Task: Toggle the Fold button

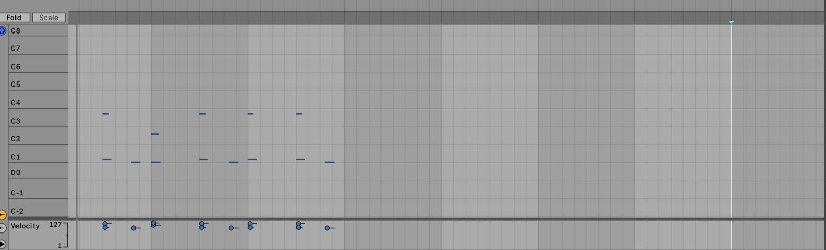Action: (14, 18)
